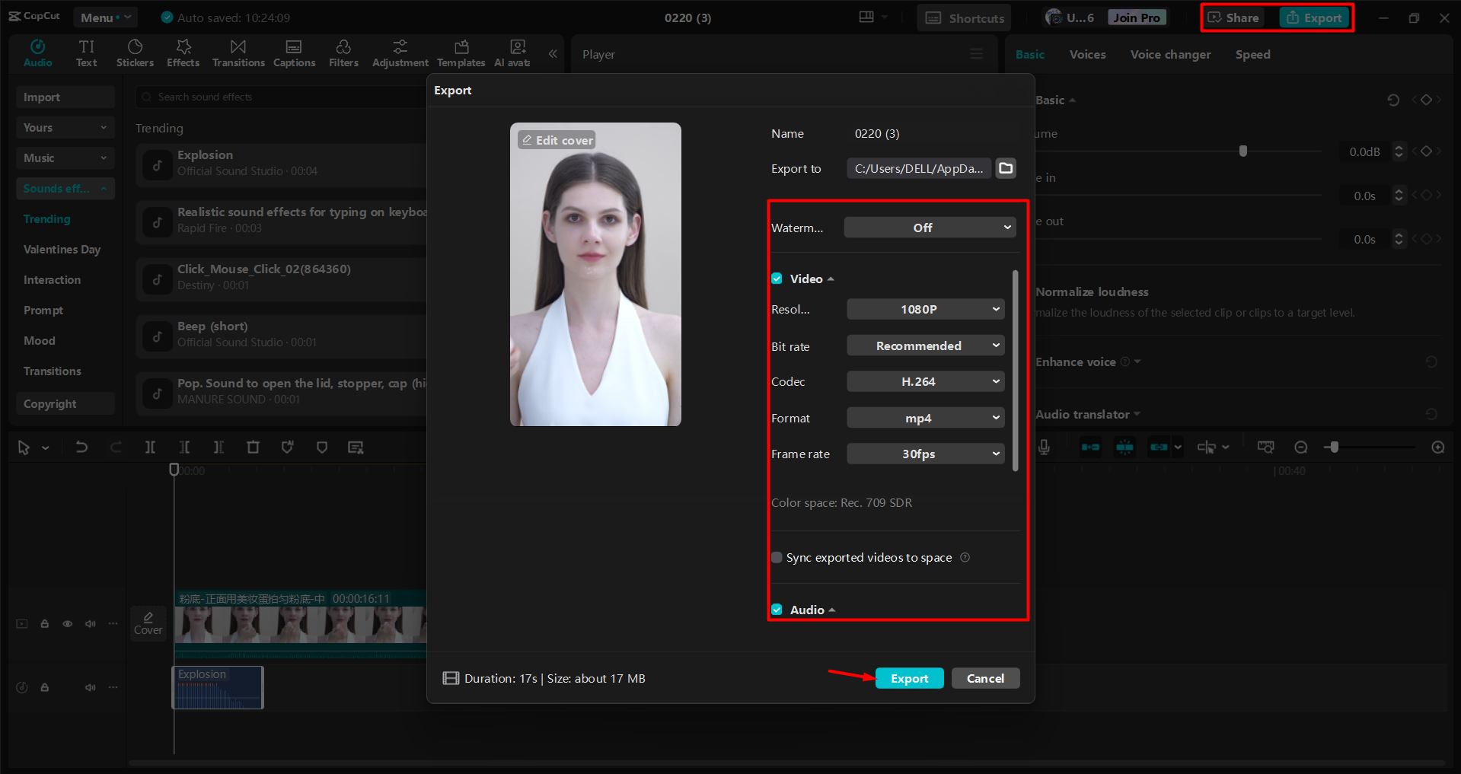The image size is (1461, 774).
Task: Open the Stickers panel
Action: 135,53
